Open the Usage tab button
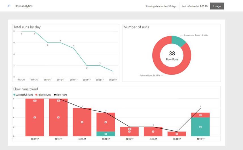The height and width of the screenshot is (150, 243). [217, 6]
